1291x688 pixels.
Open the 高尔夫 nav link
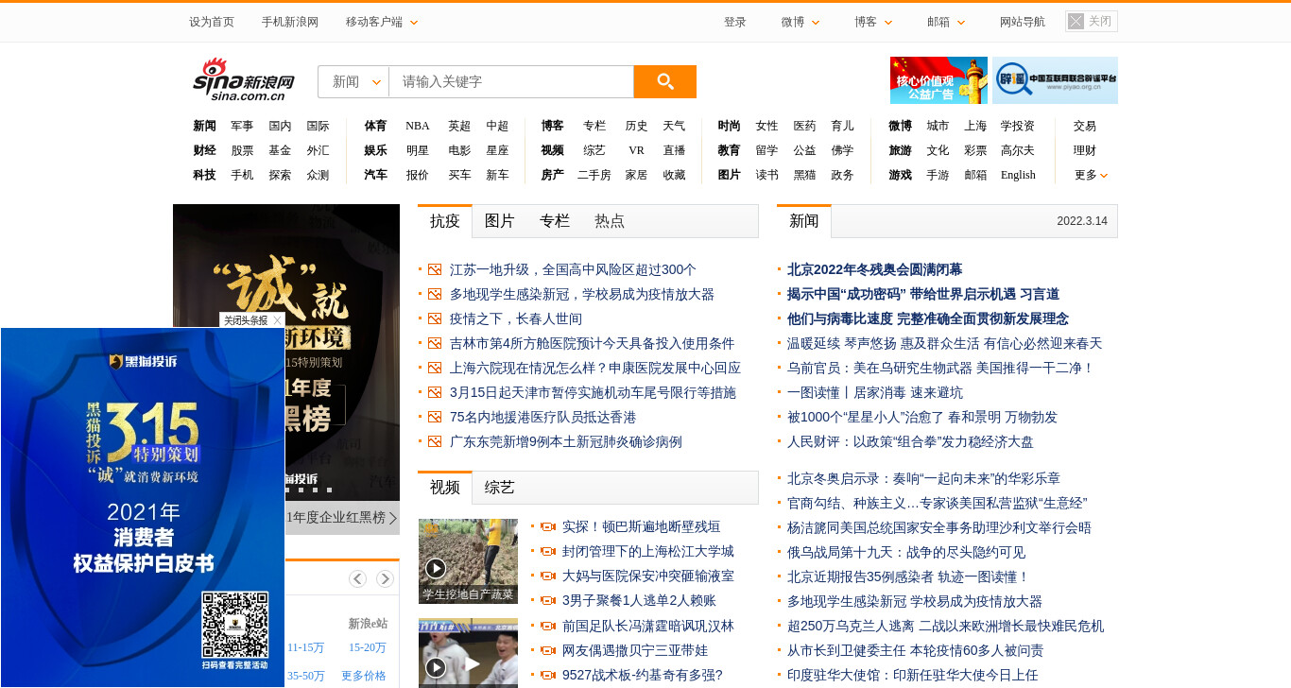[x=1018, y=150]
